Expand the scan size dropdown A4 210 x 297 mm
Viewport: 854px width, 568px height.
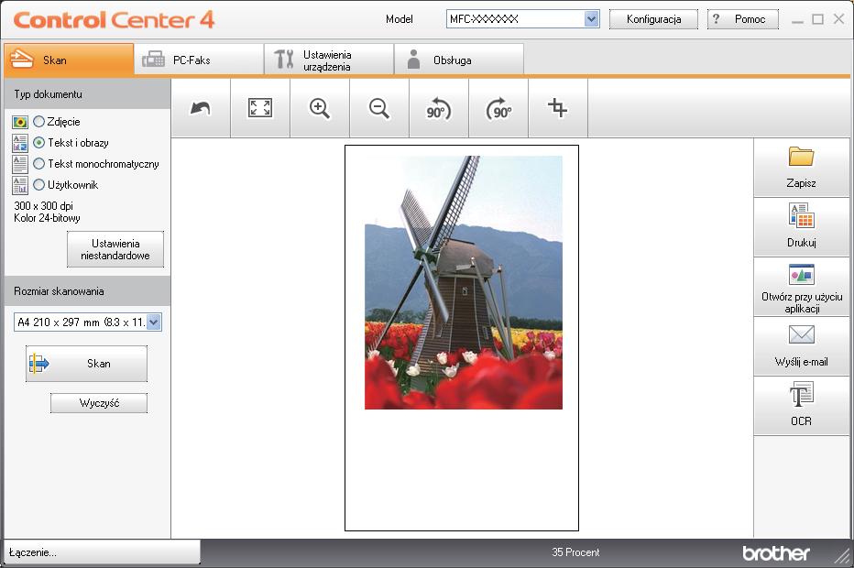click(x=88, y=322)
